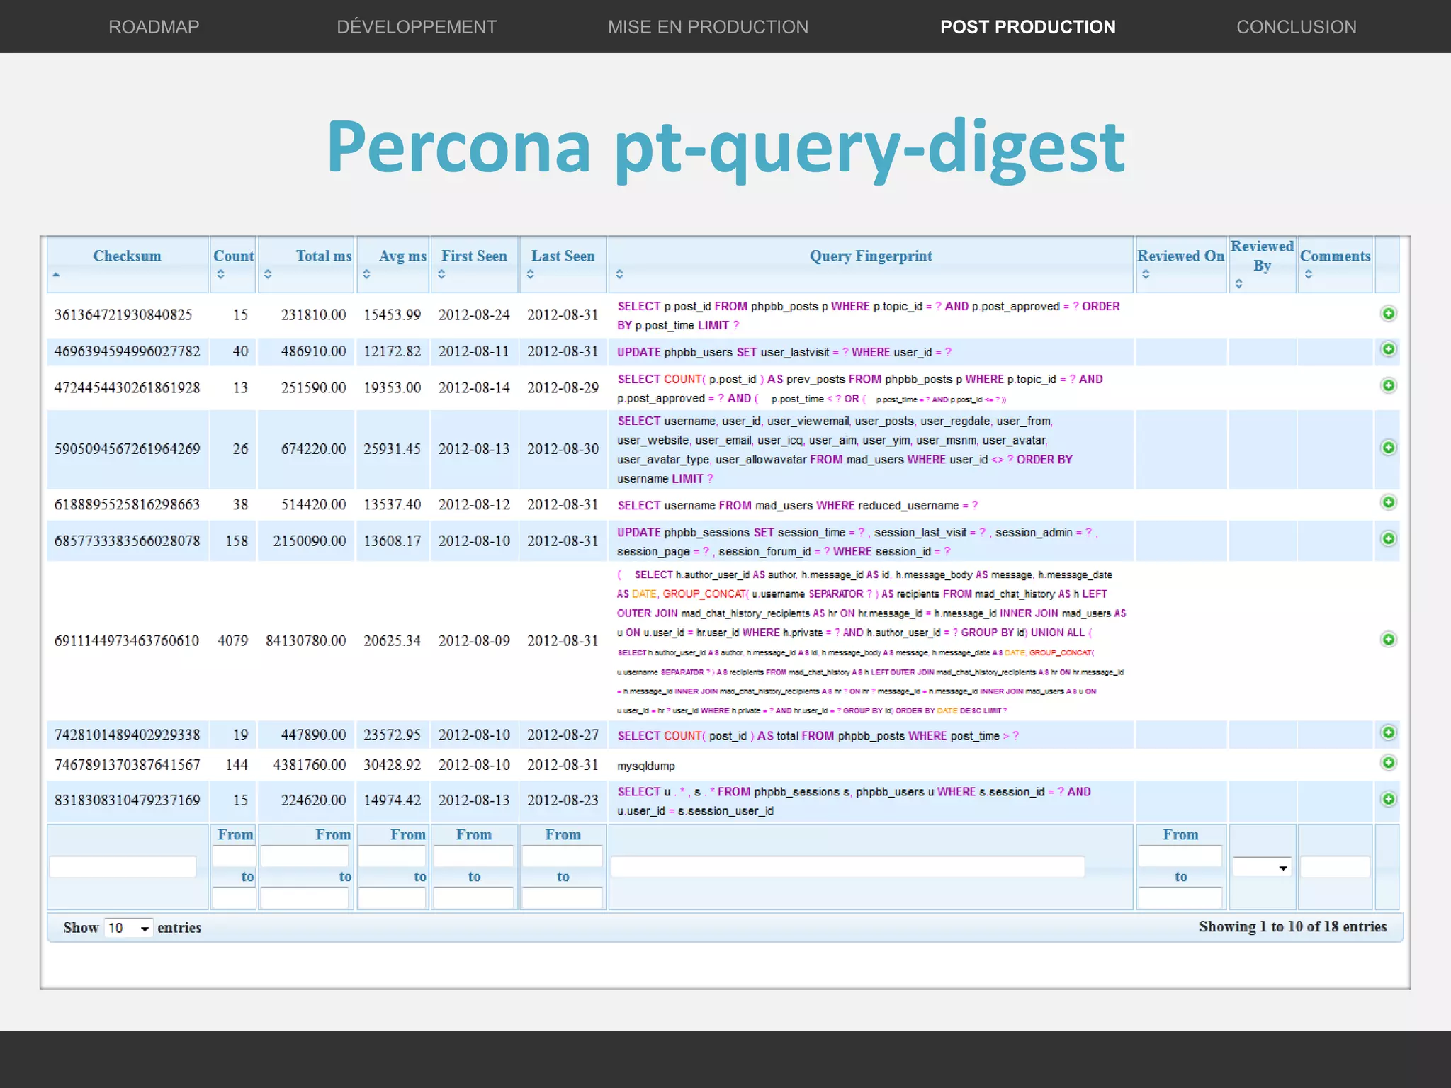The image size is (1451, 1088).
Task: Click the Comments filter input
Action: (x=1335, y=866)
